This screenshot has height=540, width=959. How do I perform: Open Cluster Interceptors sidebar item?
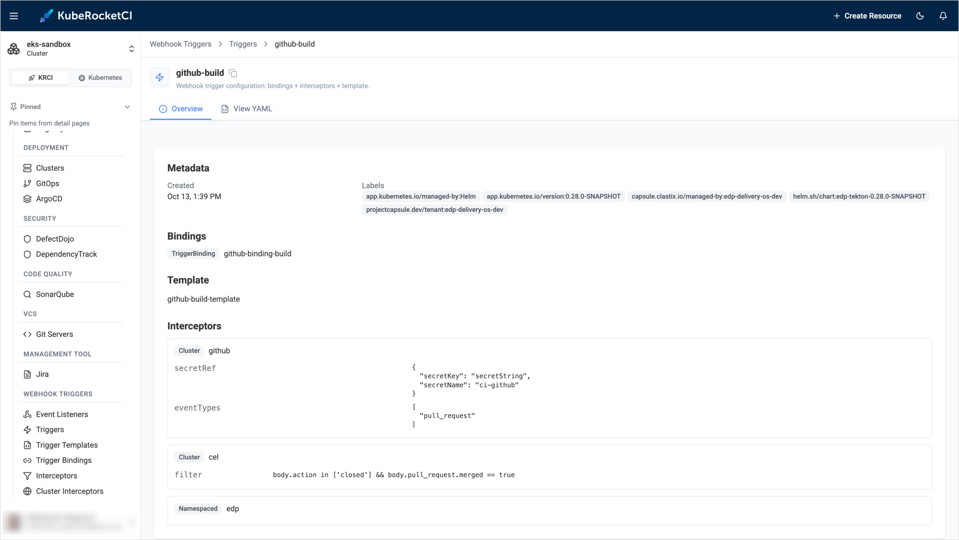click(70, 491)
